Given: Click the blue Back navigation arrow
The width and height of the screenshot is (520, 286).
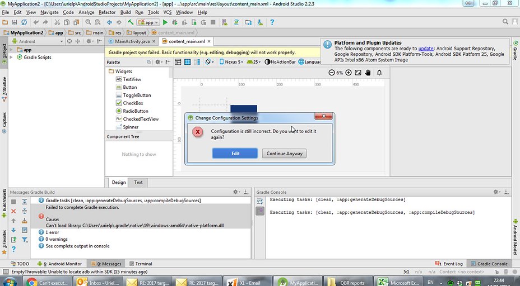Looking at the screenshot, I should (109, 22).
